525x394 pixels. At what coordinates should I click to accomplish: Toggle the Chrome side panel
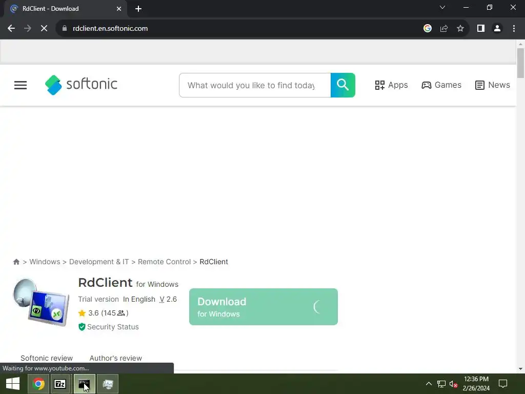pos(481,29)
